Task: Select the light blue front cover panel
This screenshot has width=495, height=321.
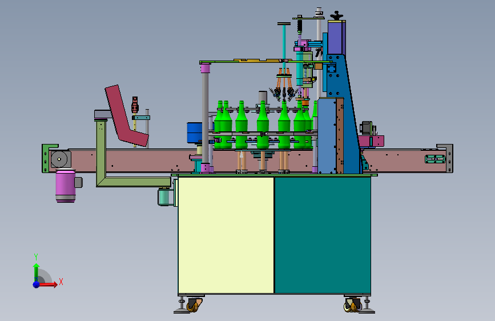Action: coord(327,136)
